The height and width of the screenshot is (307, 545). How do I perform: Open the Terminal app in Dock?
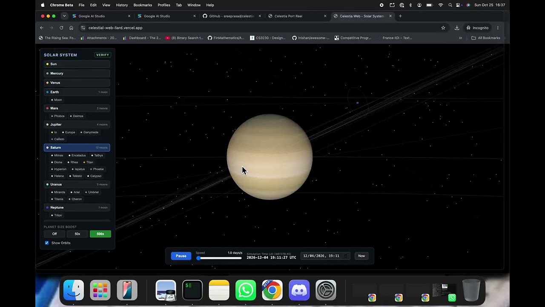192,290
